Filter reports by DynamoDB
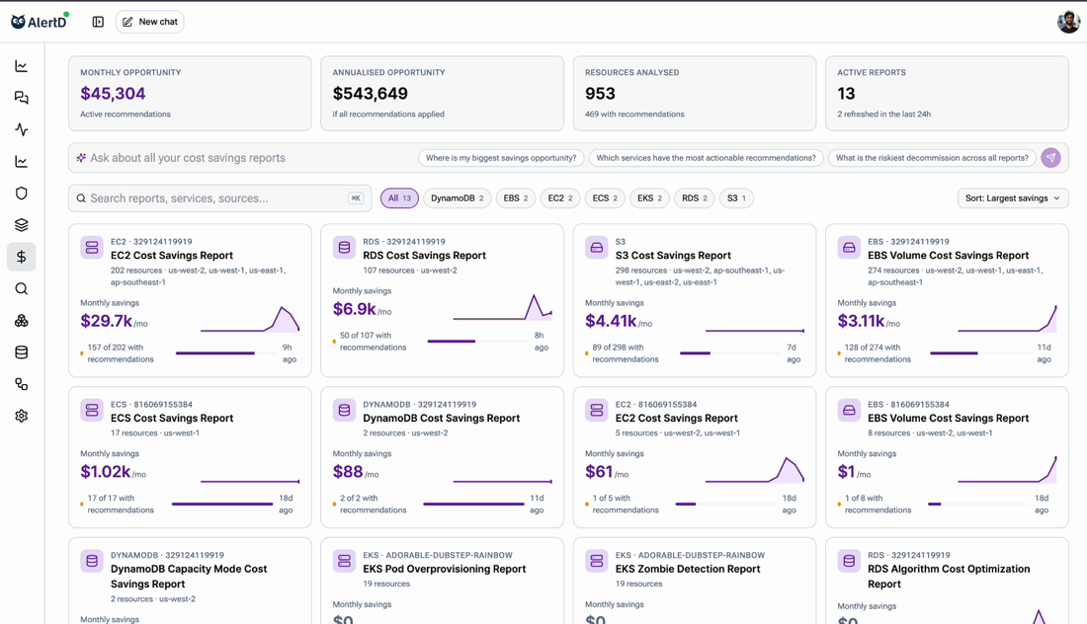 pyautogui.click(x=457, y=198)
